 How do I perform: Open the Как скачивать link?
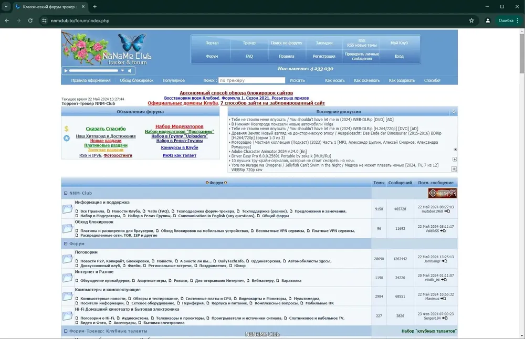[366, 80]
